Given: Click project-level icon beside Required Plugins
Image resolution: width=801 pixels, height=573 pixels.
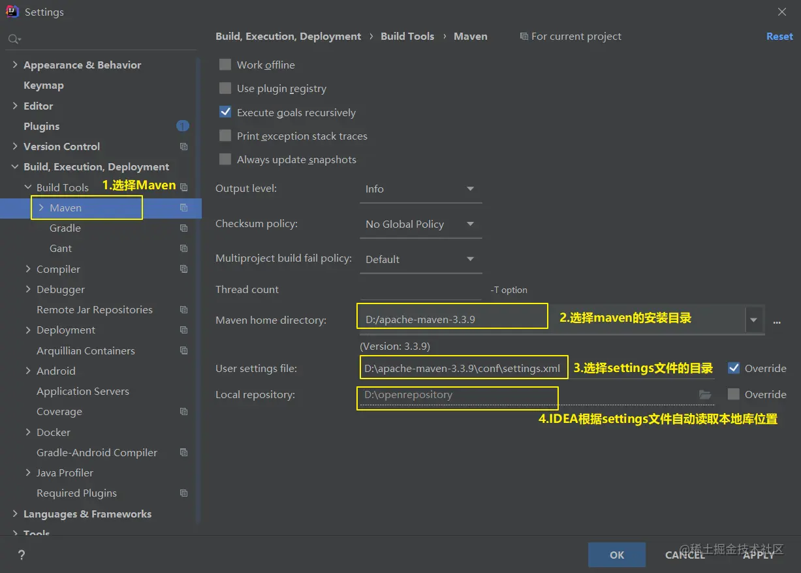Looking at the screenshot, I should [x=183, y=493].
